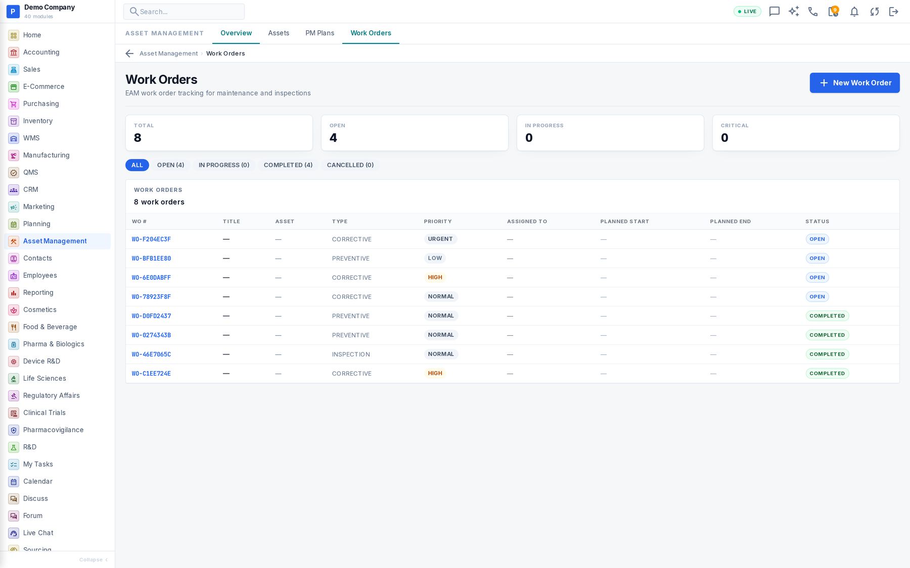Open work order WO-46E7065C

(151, 354)
